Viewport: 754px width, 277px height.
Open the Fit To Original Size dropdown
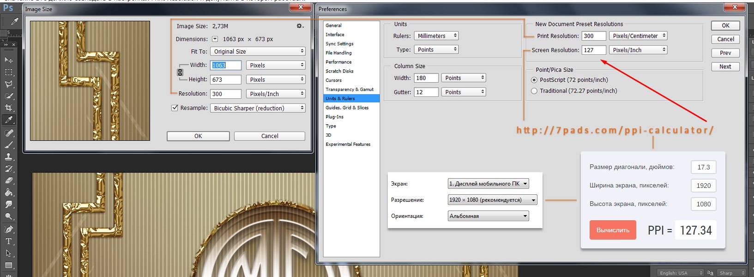click(258, 51)
